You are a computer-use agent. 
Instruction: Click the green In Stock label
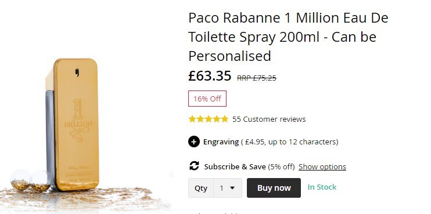(x=322, y=187)
